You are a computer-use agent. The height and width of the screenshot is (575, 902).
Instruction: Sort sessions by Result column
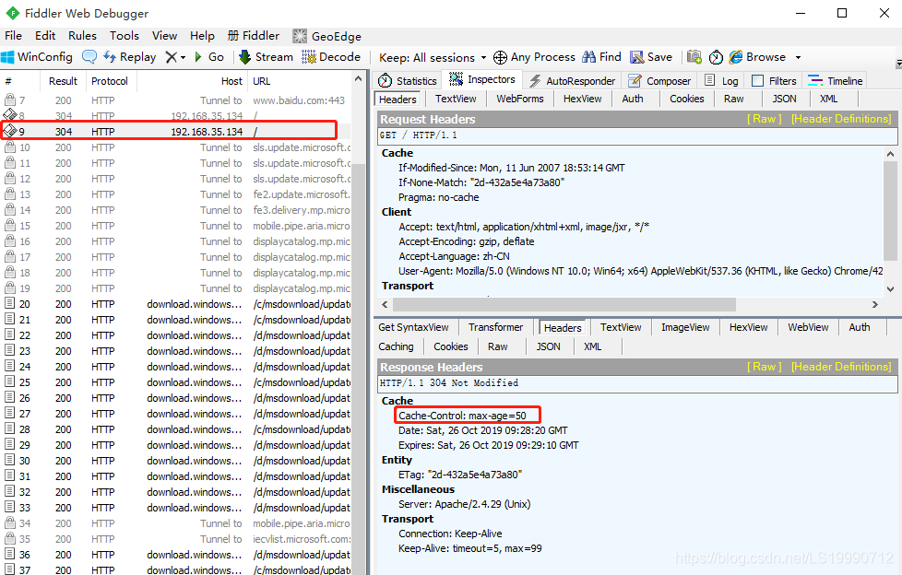(63, 81)
